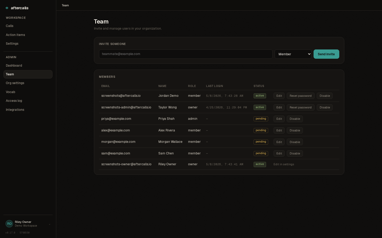Disable Sam Chen's invite
Viewport: 382px width, 238px height.
295,153
